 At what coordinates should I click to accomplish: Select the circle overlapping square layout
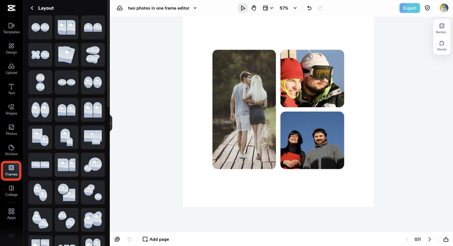tap(67, 193)
